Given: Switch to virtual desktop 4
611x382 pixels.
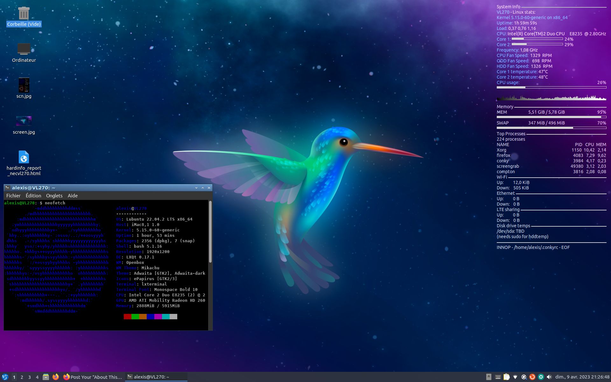Looking at the screenshot, I should 37,377.
